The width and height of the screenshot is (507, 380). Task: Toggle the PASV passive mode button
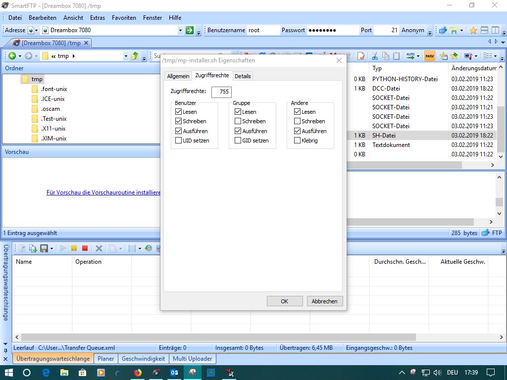(x=429, y=56)
